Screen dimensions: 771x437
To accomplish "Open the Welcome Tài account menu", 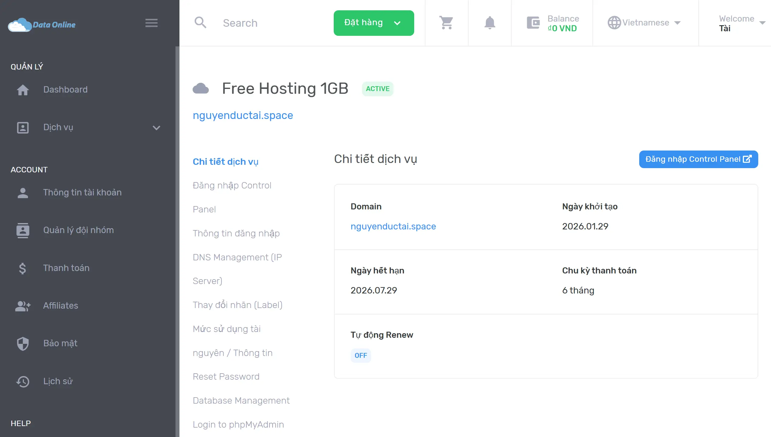I will (741, 23).
